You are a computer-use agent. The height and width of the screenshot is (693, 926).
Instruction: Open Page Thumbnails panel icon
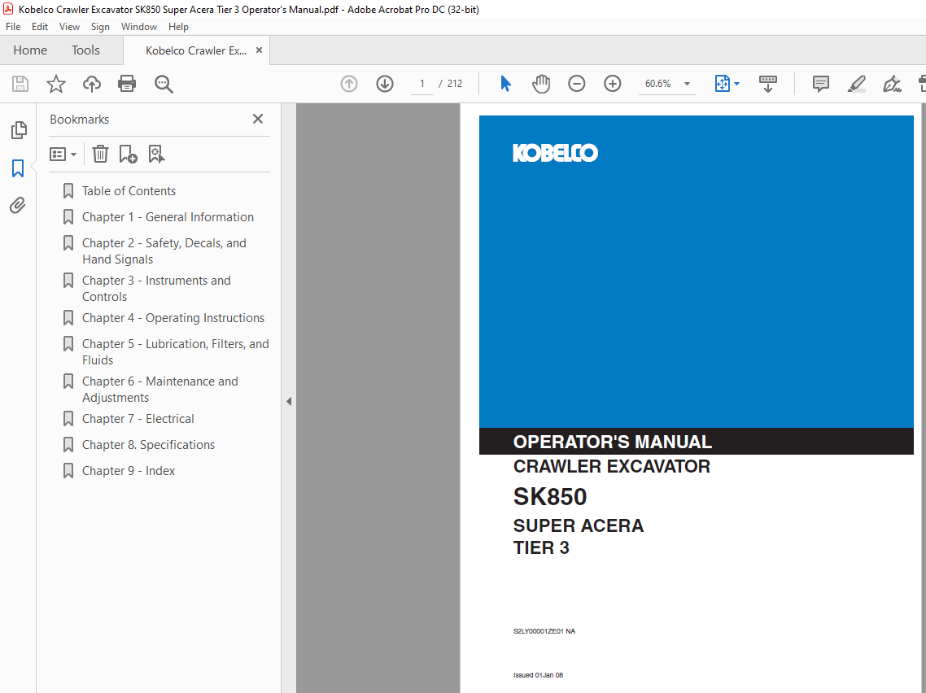(x=19, y=130)
